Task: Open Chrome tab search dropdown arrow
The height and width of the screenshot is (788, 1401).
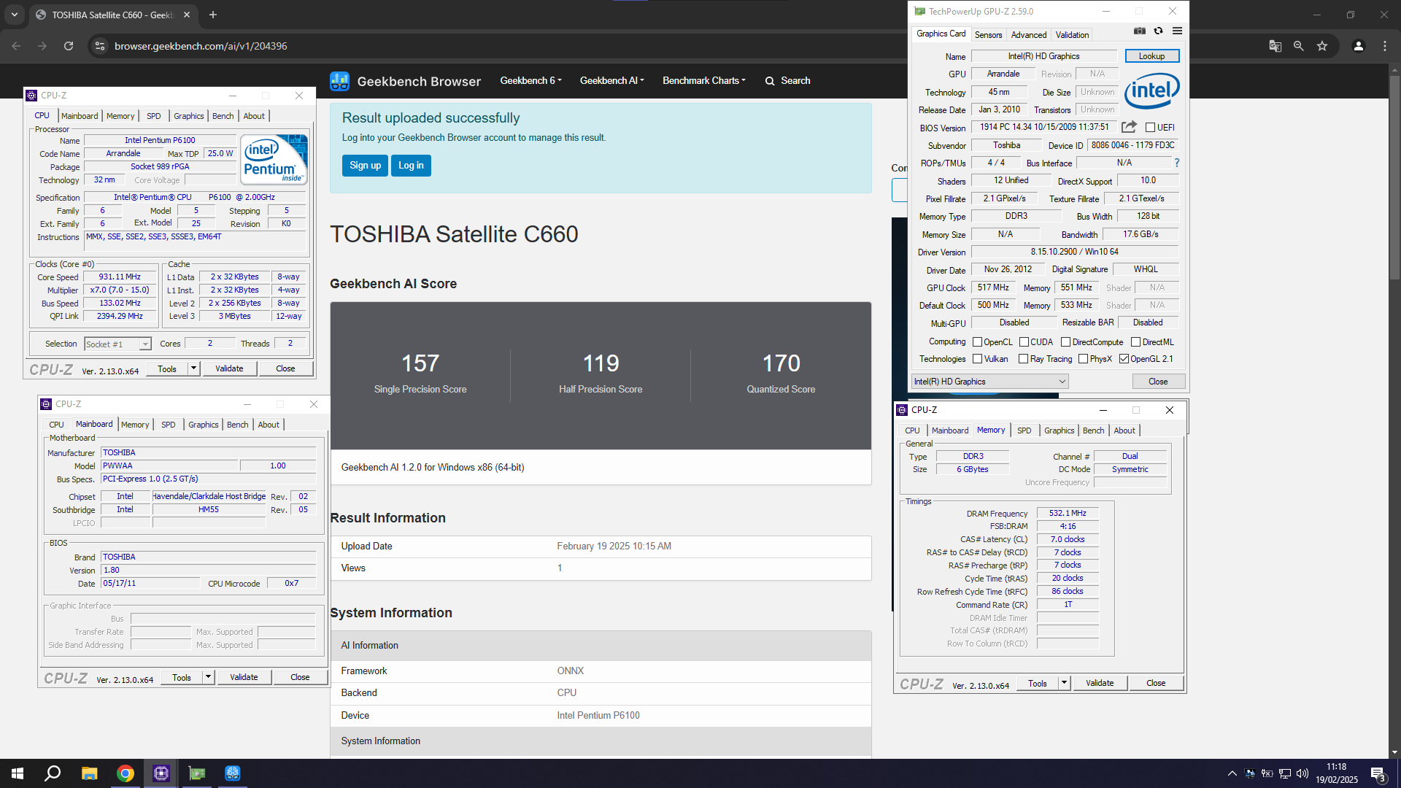Action: 14,15
